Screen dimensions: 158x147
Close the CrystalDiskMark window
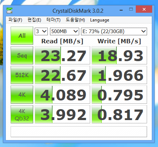point(144,9)
